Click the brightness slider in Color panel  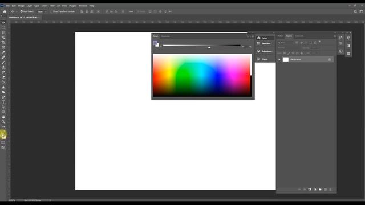pos(201,46)
